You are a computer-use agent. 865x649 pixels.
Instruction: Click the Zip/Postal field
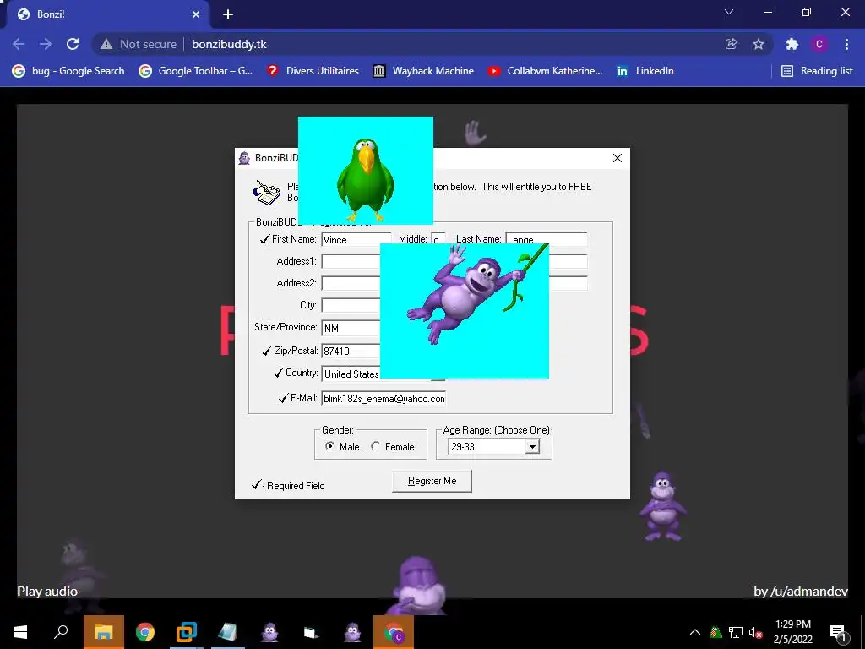point(351,351)
